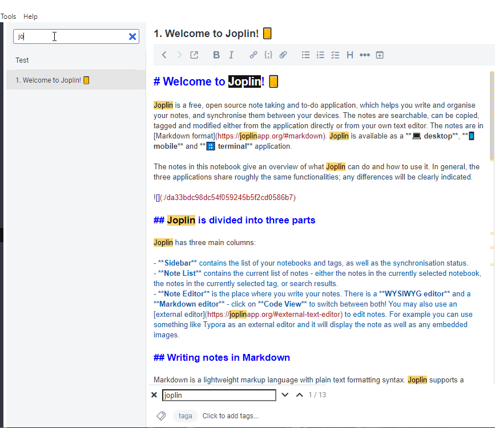Screen dimensions: 495x428
Task: Go forward with the right arrow
Action: click(x=179, y=55)
